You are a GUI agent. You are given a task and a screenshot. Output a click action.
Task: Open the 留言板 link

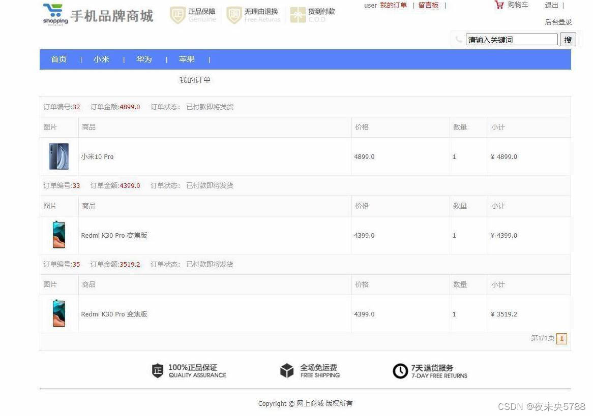(x=429, y=5)
